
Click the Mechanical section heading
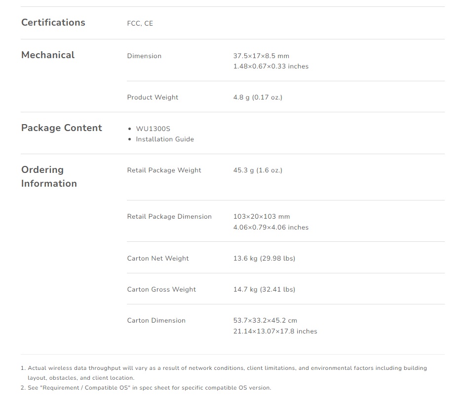48,55
